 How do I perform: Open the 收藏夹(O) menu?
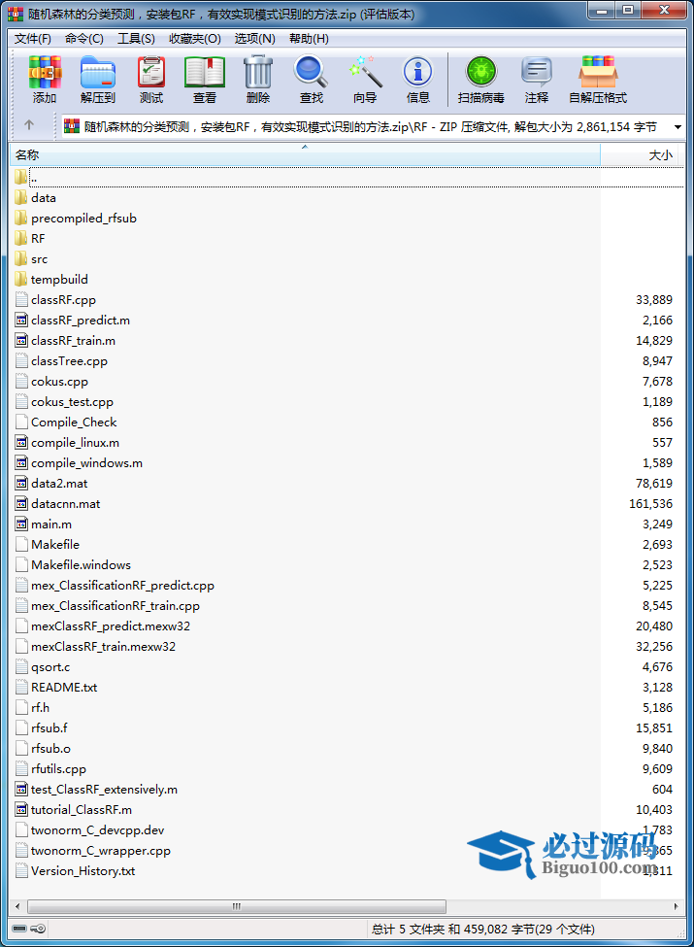pos(195,39)
